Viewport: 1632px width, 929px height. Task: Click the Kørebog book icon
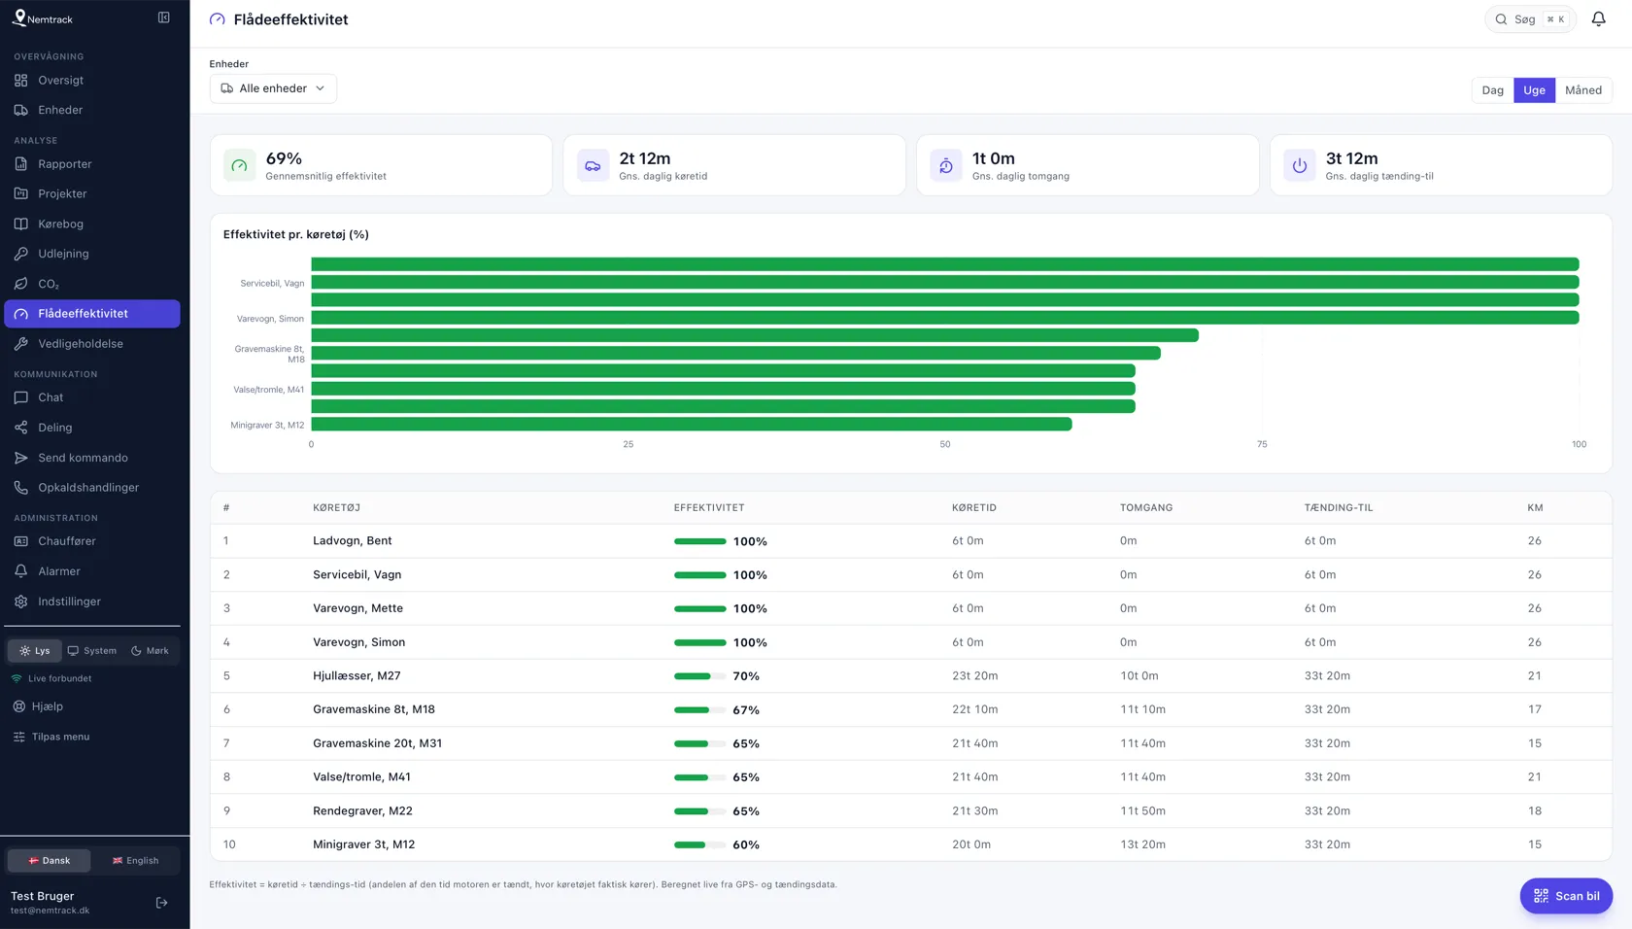[x=20, y=224]
